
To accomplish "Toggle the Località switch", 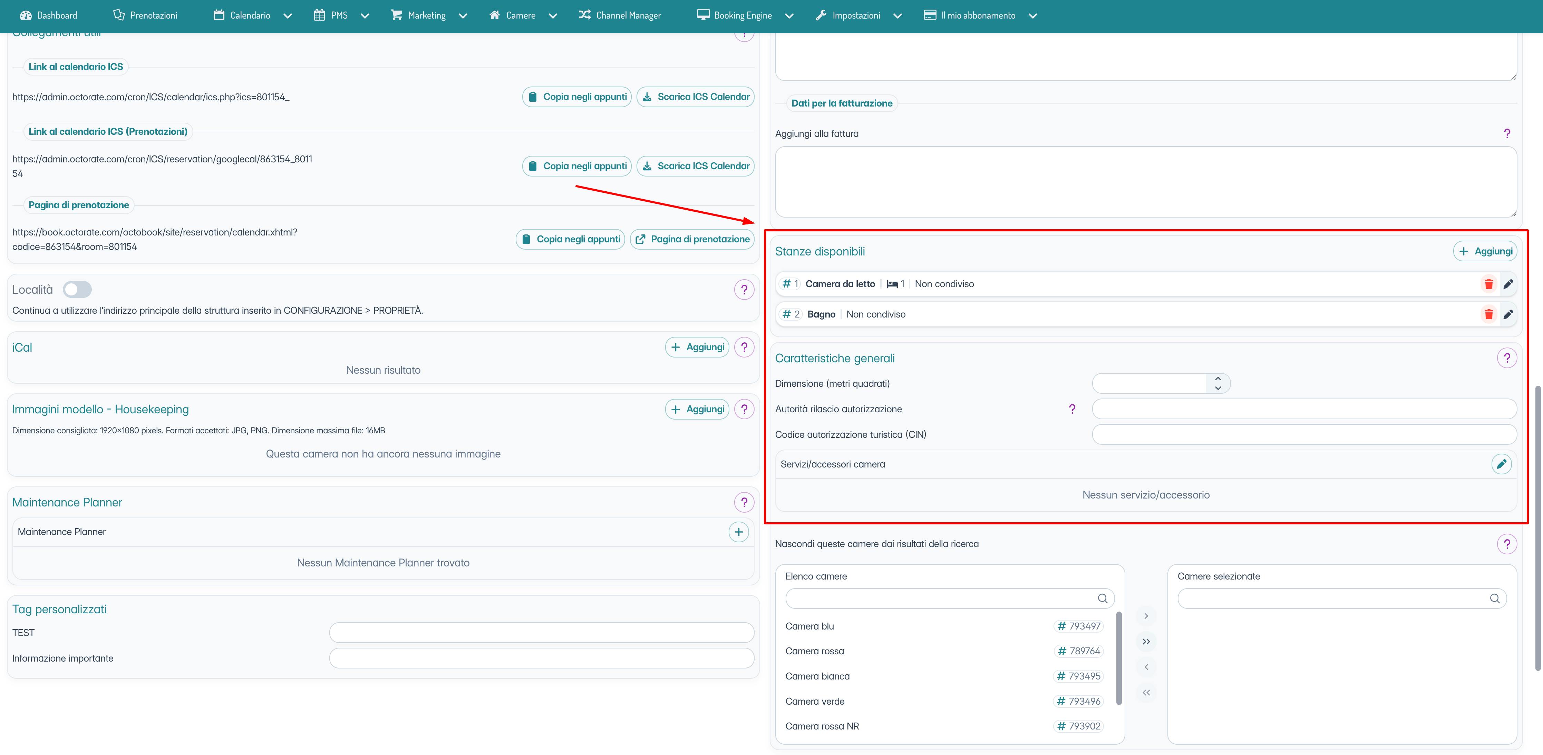I will point(77,290).
